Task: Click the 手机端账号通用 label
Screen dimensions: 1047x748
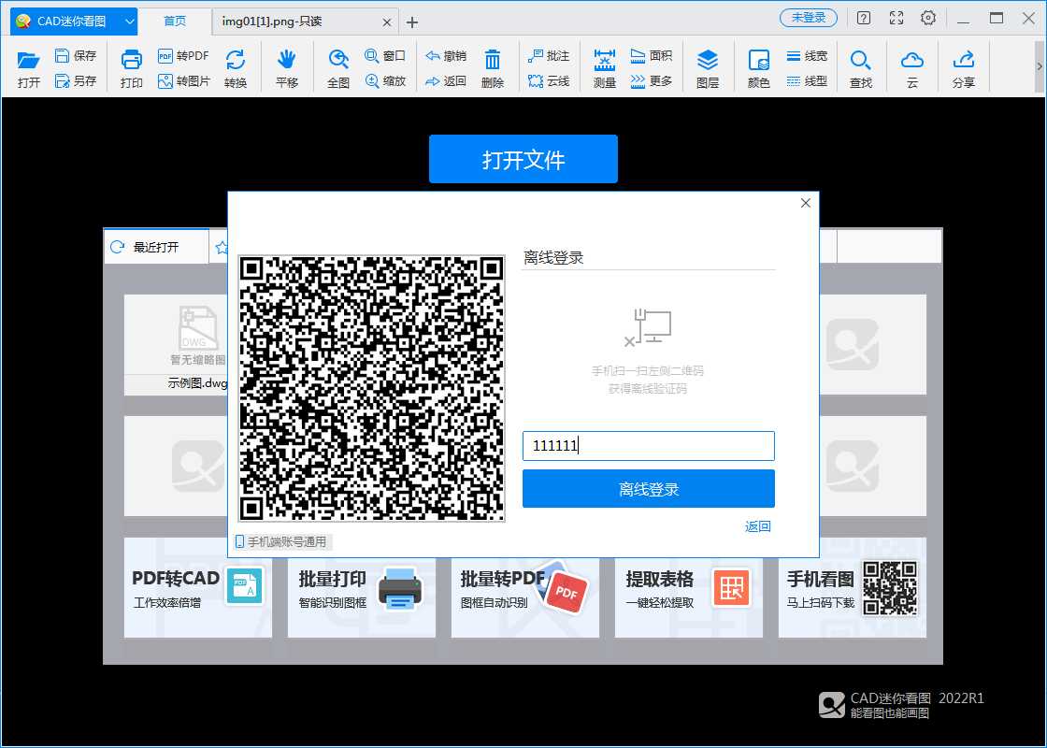Action: 281,541
